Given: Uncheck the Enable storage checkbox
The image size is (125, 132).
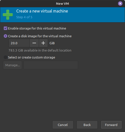Looking at the screenshot, I should click(5, 28).
